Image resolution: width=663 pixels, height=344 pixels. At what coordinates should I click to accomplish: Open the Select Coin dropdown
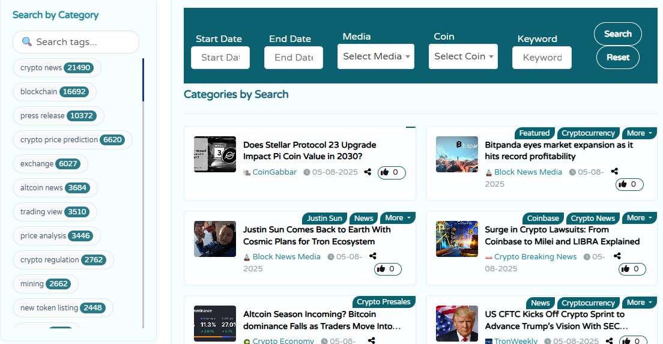tap(463, 56)
